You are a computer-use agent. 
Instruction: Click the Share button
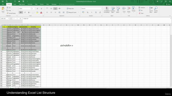tap(168, 4)
